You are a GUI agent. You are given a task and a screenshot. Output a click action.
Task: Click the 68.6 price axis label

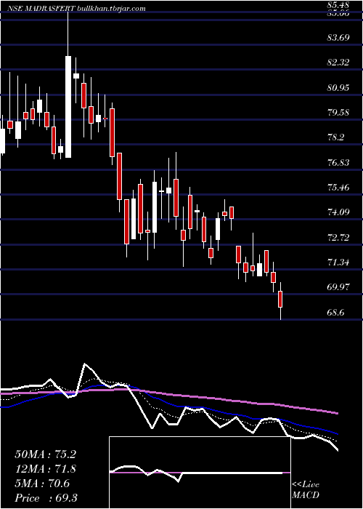pos(335,312)
